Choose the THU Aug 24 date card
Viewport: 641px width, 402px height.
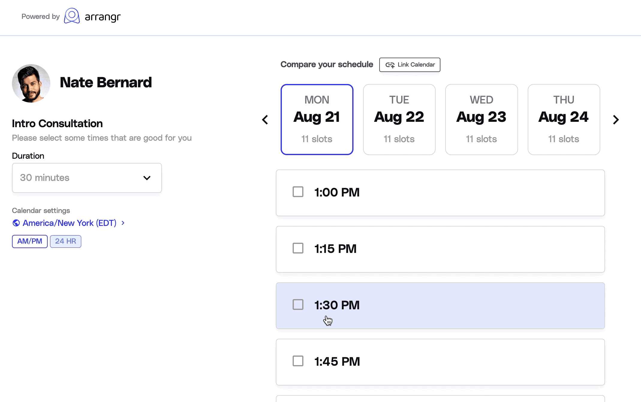[564, 119]
